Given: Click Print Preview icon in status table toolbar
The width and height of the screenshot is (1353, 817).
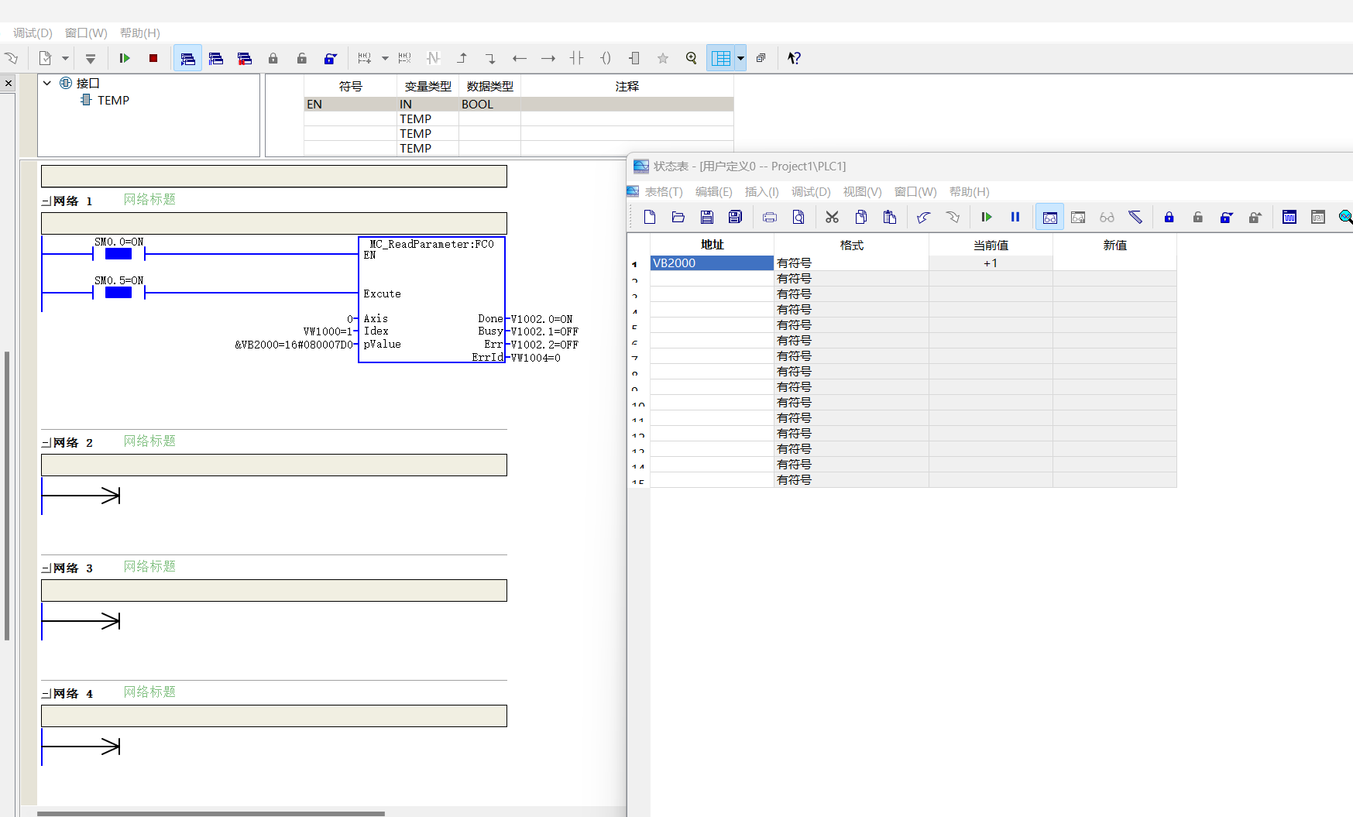Looking at the screenshot, I should tap(798, 217).
